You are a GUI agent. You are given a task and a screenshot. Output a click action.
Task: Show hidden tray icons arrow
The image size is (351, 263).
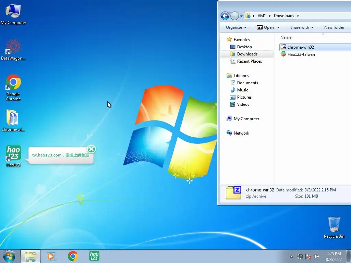(291, 256)
